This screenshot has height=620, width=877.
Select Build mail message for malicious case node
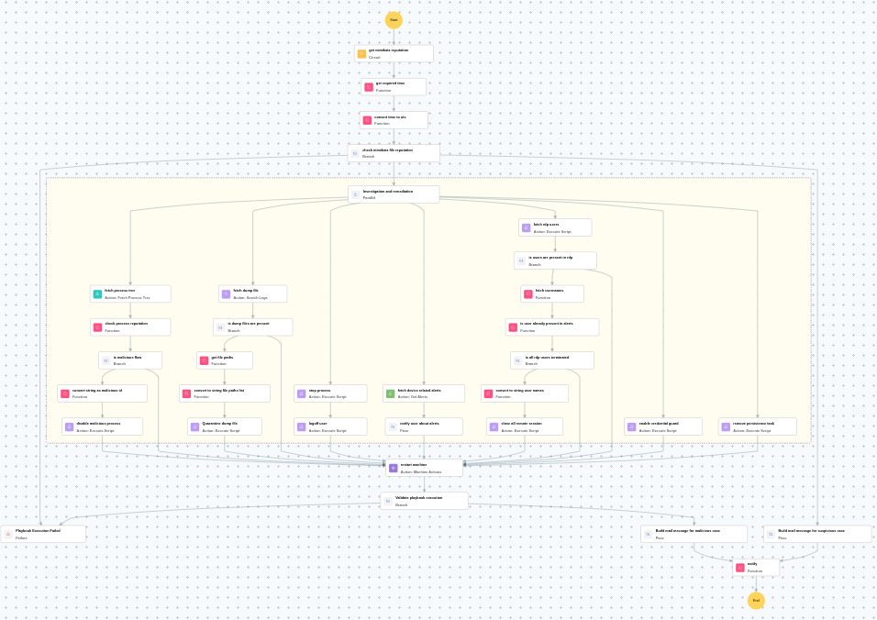[694, 535]
